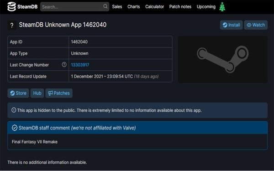Click the Last Record Update date text
This screenshot has width=274, height=171.
[x=102, y=77]
